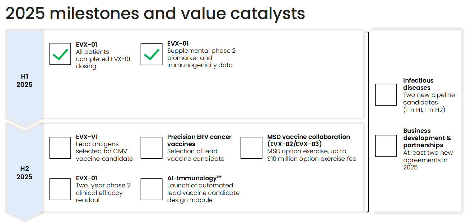This screenshot has width=466, height=224.
Task: Check the Business development & partnerships box
Action: [x=386, y=146]
